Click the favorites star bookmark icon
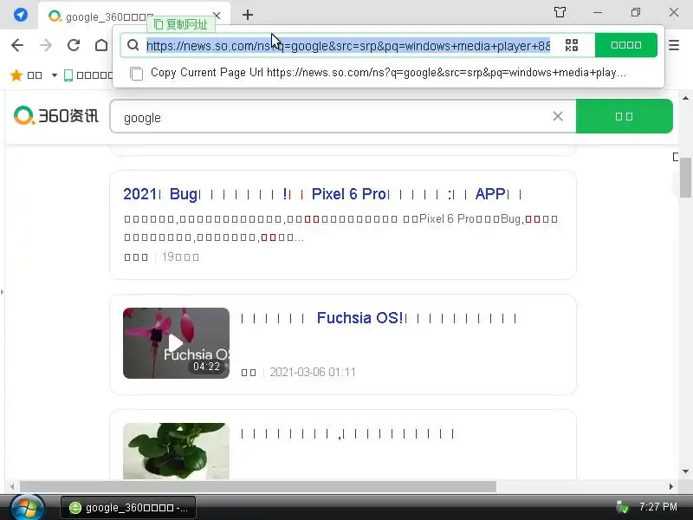The image size is (693, 520). click(x=16, y=75)
